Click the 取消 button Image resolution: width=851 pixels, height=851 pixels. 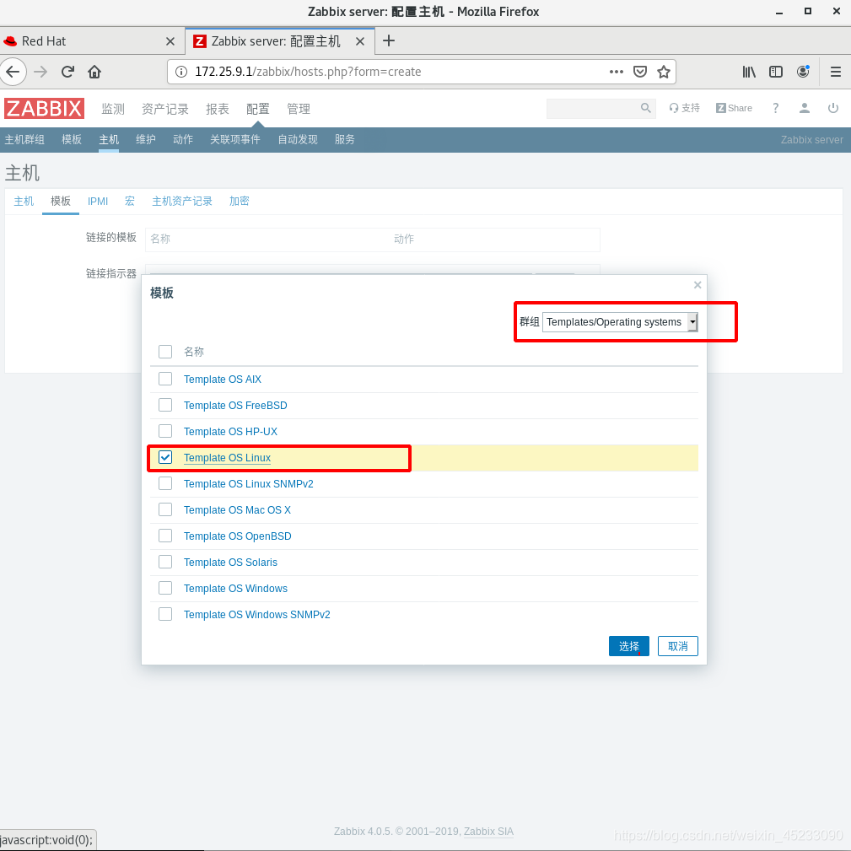pos(678,646)
